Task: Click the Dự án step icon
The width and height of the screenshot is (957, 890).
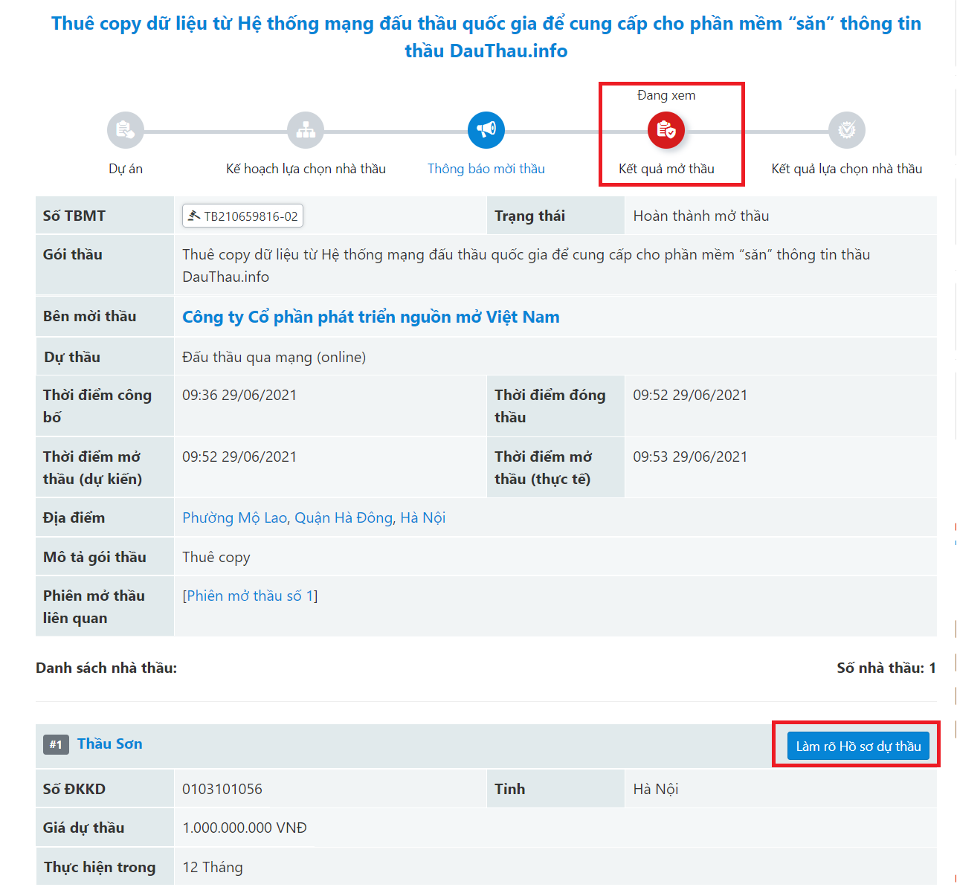Action: 126,130
